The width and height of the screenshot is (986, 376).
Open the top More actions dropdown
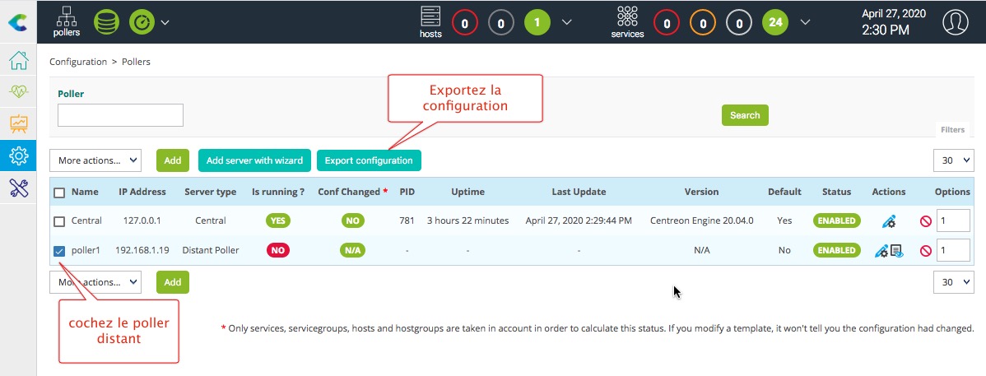pyautogui.click(x=95, y=160)
